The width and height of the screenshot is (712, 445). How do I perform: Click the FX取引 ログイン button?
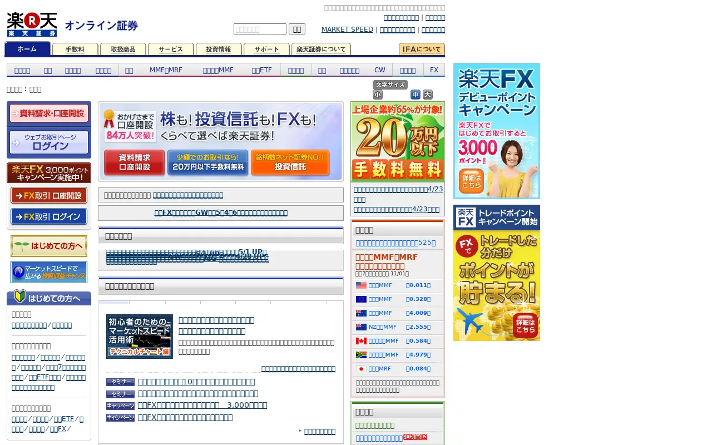(x=49, y=217)
